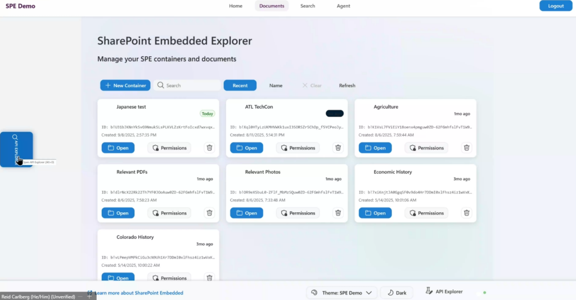Manage permissions for Colorado History
The width and height of the screenshot is (576, 300).
click(x=169, y=277)
